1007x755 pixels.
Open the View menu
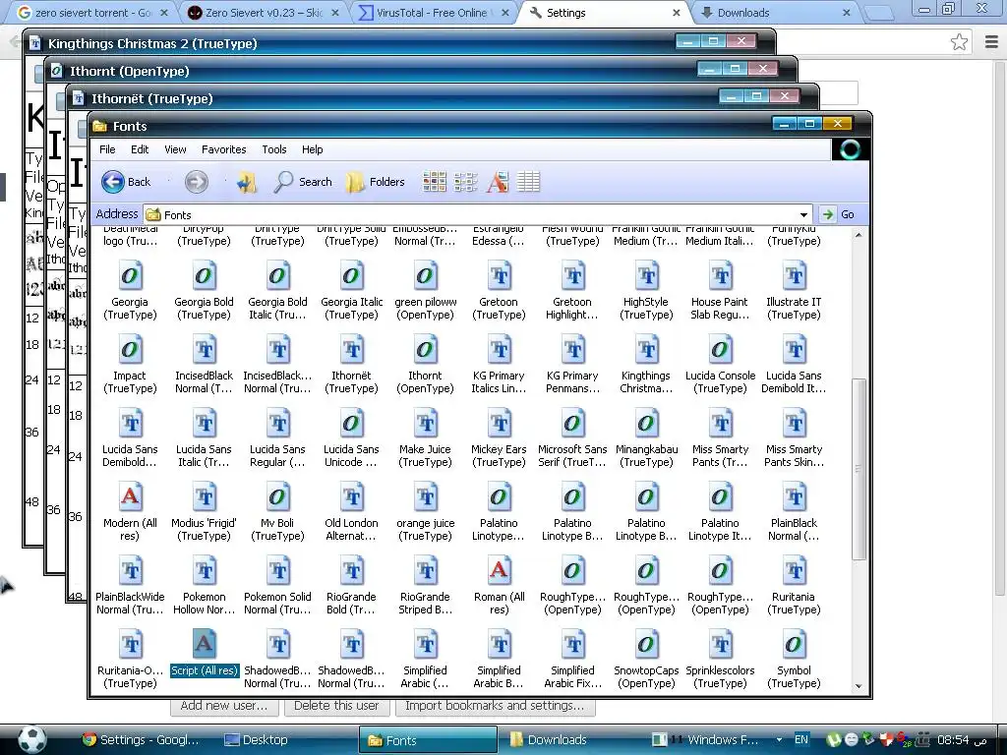pyautogui.click(x=175, y=149)
